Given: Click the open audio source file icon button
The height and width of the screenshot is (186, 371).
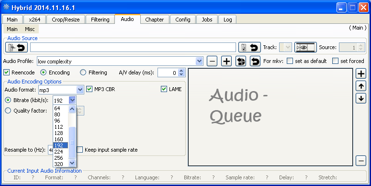Looking at the screenshot, I should (x=17, y=47).
